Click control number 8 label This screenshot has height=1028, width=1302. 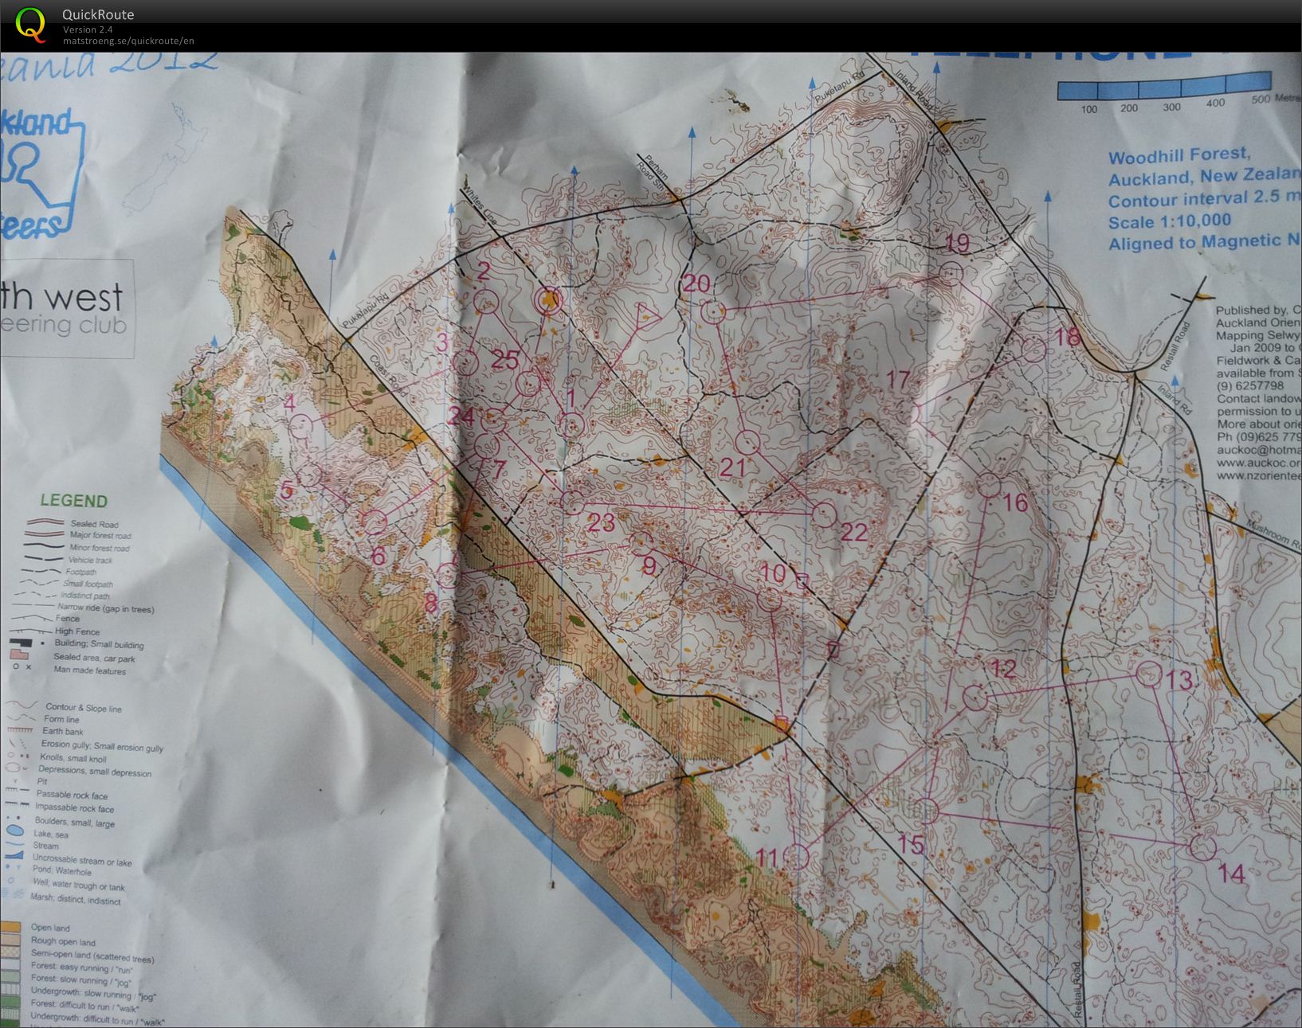coord(431,604)
